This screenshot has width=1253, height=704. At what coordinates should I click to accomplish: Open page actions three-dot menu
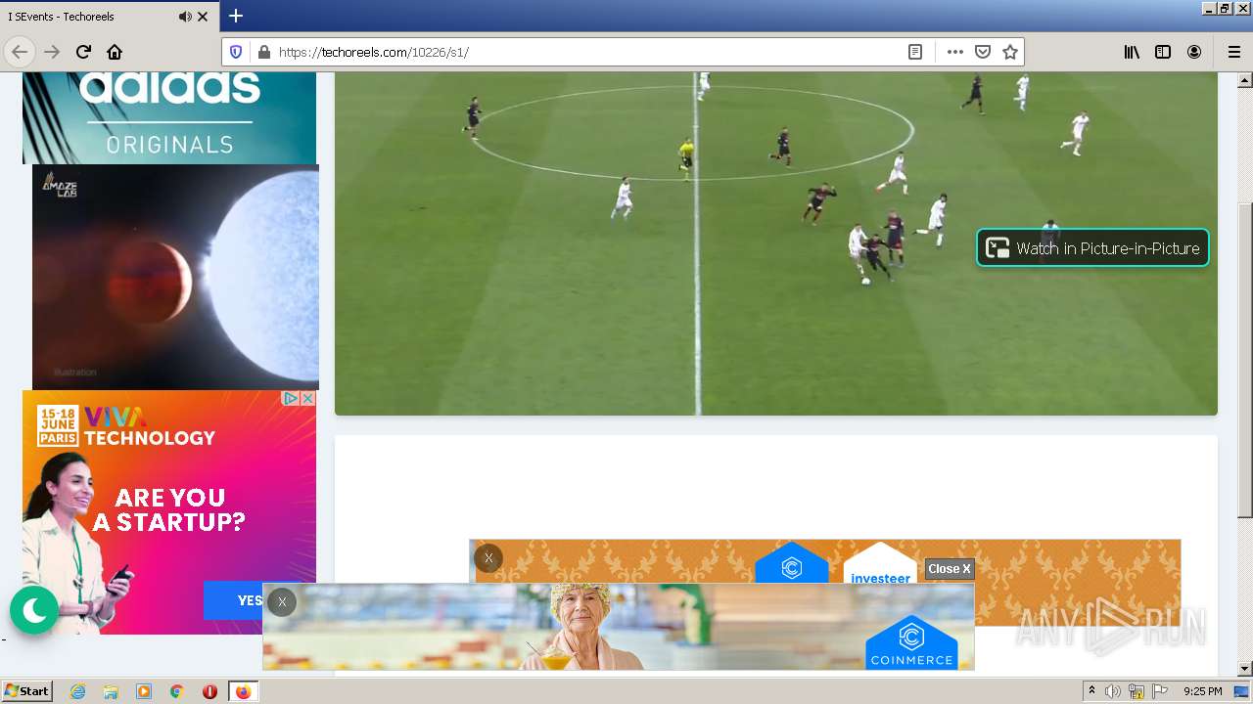[x=955, y=52]
